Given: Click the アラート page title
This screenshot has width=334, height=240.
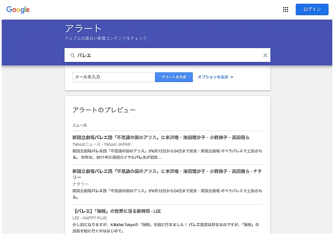Looking at the screenshot, I should coord(83,28).
